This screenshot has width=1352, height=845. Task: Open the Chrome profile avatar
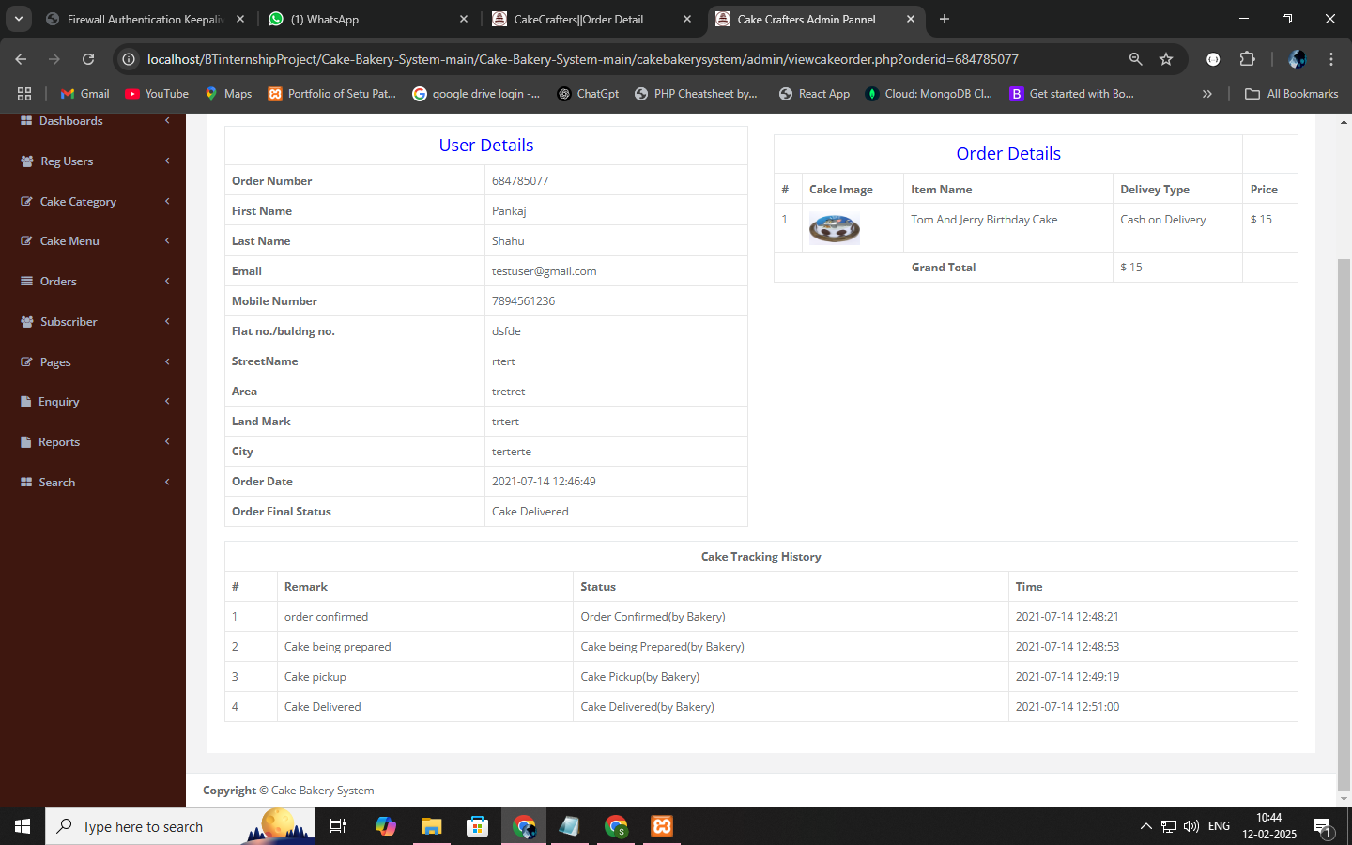coord(1297,59)
